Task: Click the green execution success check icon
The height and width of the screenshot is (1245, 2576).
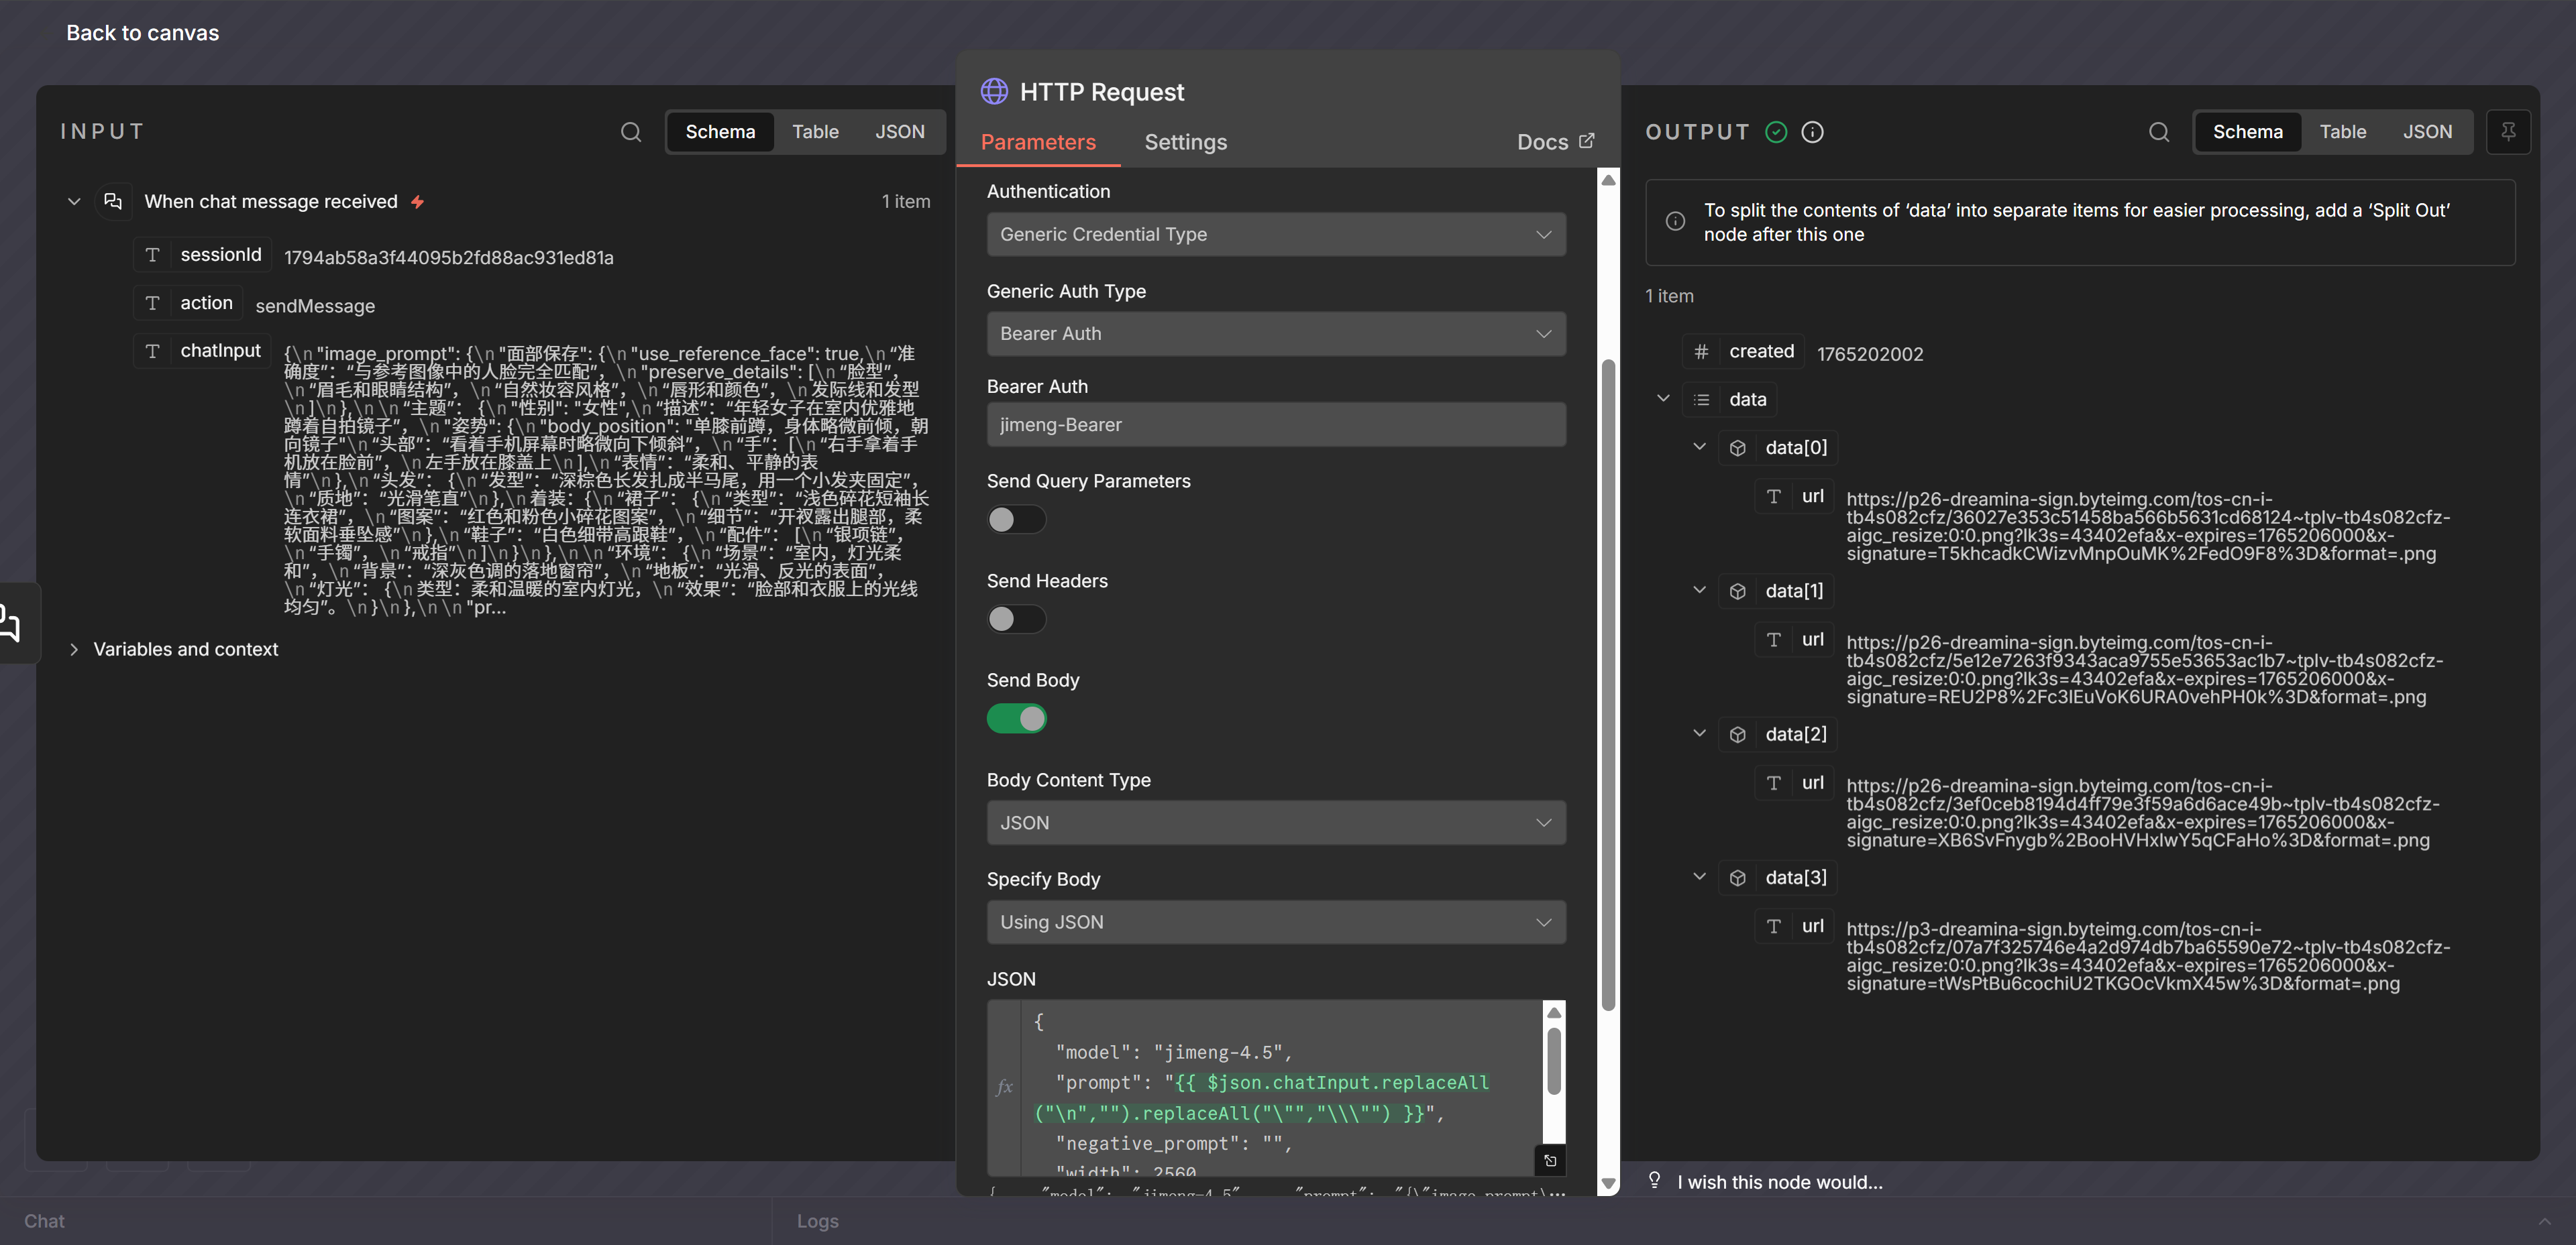Action: pos(1776,132)
